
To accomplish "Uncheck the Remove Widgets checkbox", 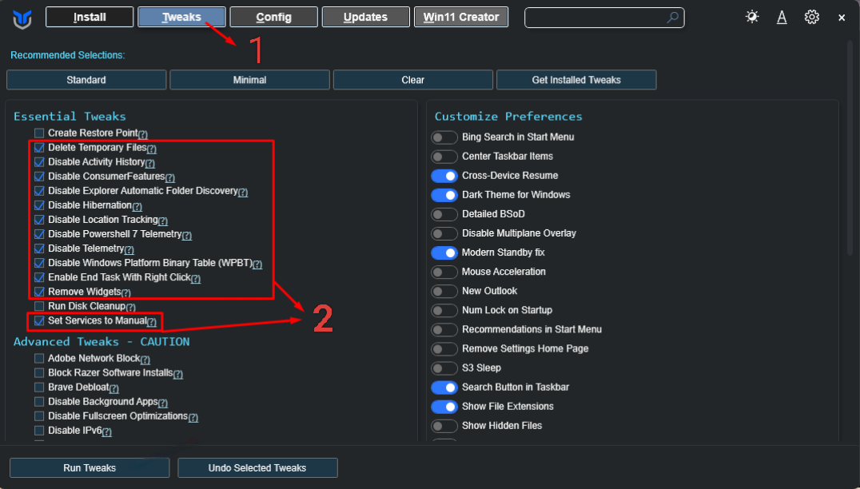I will coord(39,292).
